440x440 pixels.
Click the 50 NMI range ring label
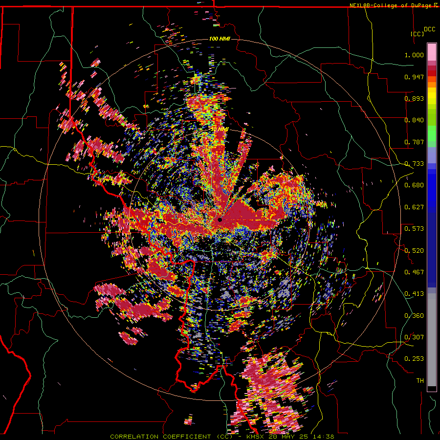(x=220, y=130)
